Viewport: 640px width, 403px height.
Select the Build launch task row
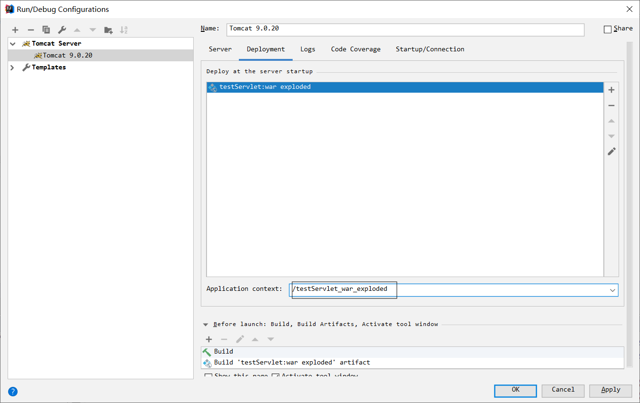coord(412,352)
